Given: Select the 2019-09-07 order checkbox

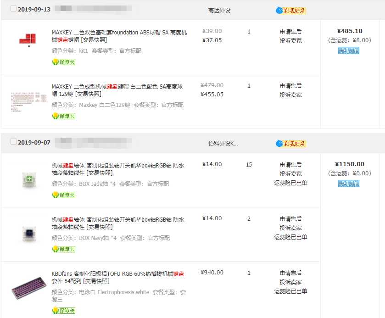Looking at the screenshot, I should click(x=13, y=142).
